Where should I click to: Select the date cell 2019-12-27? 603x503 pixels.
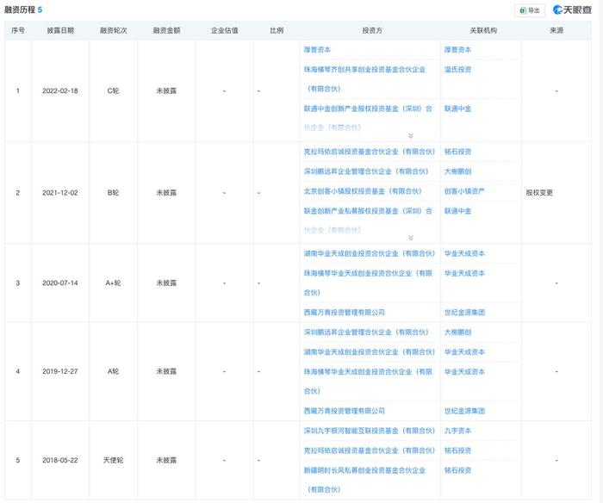coord(60,372)
